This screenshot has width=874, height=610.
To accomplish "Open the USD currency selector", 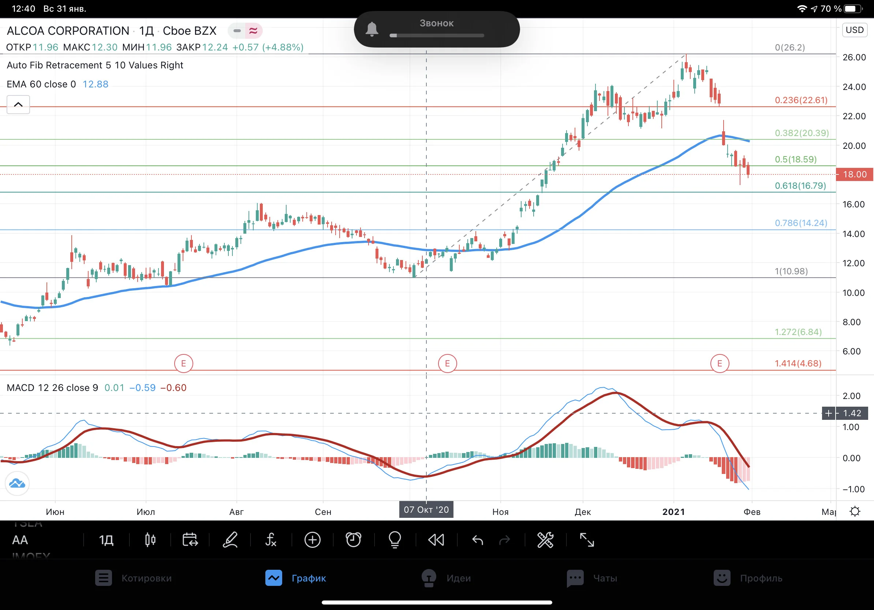I will click(854, 30).
